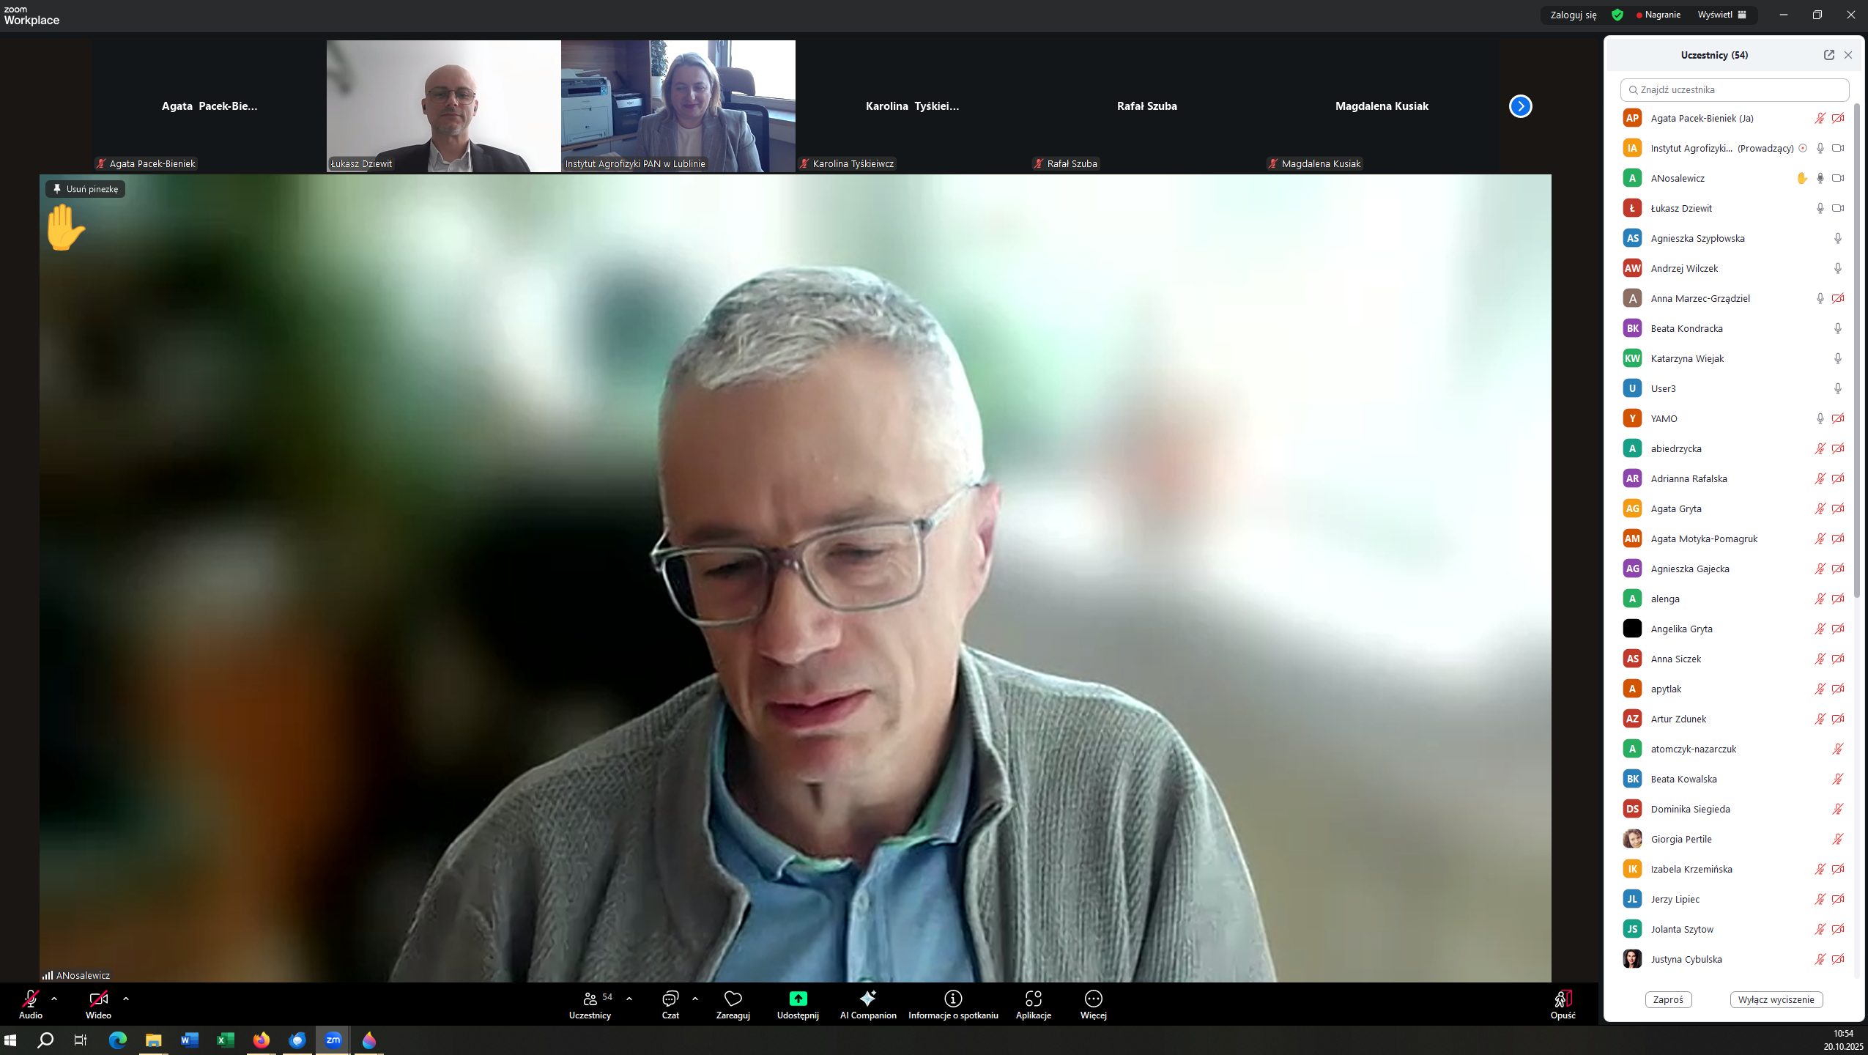1868x1055 pixels.
Task: Click the Znajdź uczestnika search field
Action: [1735, 89]
